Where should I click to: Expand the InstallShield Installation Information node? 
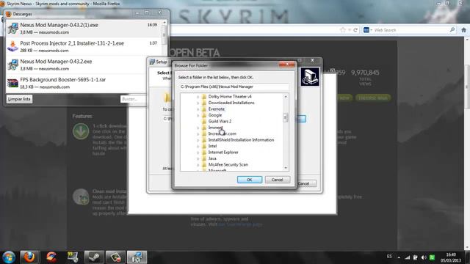[x=198, y=140]
